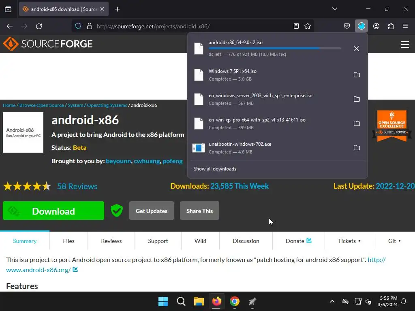This screenshot has height=311, width=415.
Task: Open the Support tab
Action: point(158,241)
